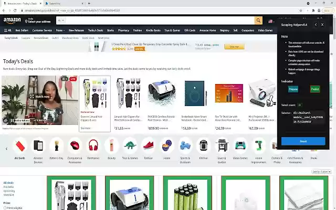Click the Amazon logo
Image resolution: width=336 pixels, height=210 pixels.
[x=12, y=20]
